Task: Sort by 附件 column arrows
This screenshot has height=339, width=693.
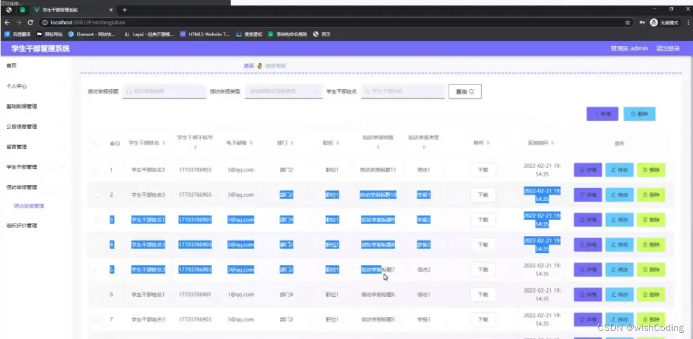Action: 488,143
